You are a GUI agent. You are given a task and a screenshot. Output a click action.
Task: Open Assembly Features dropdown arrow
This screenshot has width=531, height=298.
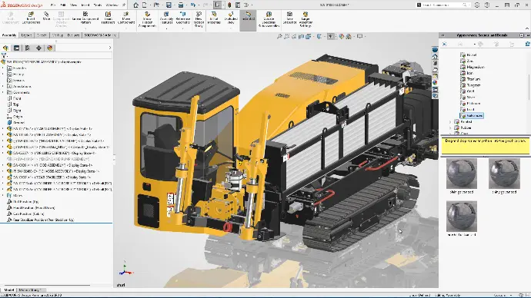coord(166,28)
